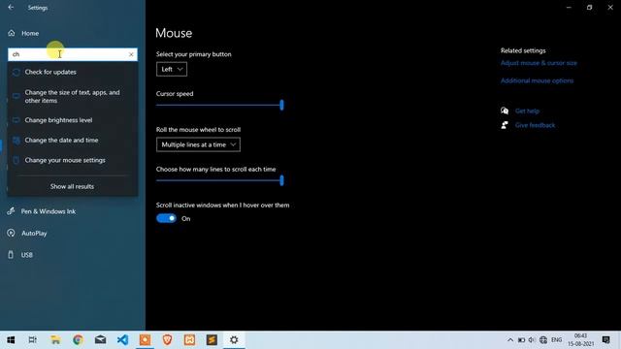Open the Mail app from taskbar

(x=100, y=339)
